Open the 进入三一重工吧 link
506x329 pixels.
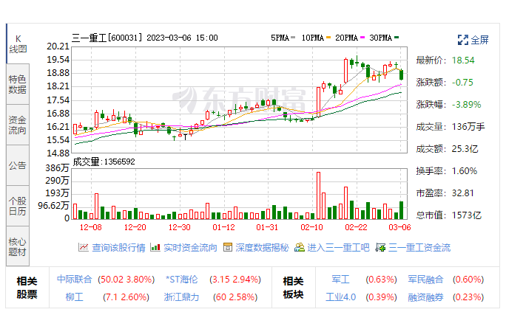coord(338,248)
